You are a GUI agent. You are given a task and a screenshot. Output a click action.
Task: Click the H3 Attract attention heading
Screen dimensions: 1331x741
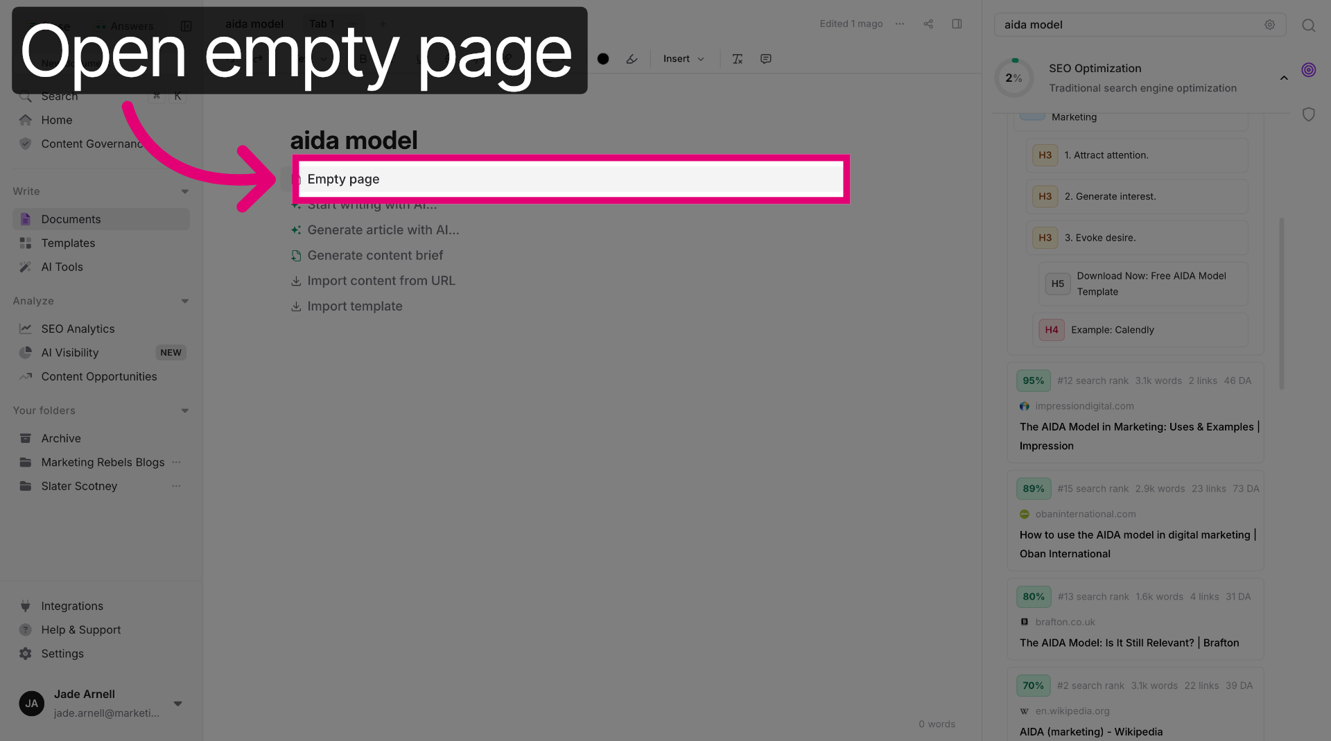[x=1137, y=155]
